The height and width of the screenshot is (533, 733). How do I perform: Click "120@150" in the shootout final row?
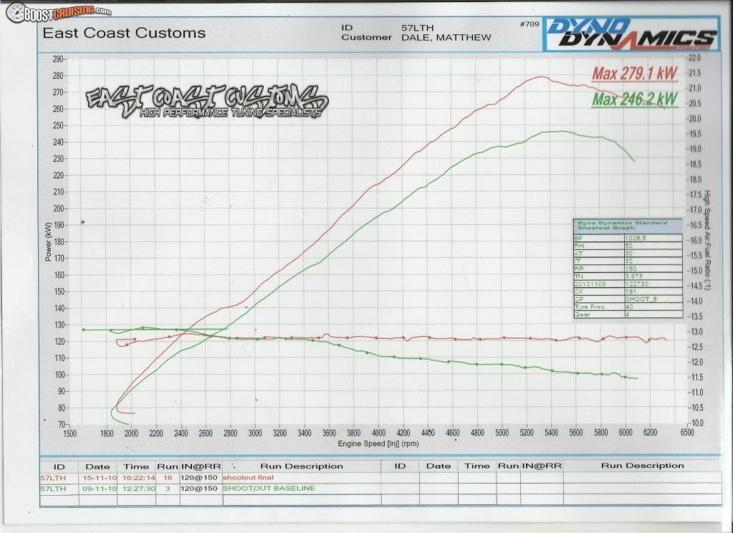[x=199, y=478]
